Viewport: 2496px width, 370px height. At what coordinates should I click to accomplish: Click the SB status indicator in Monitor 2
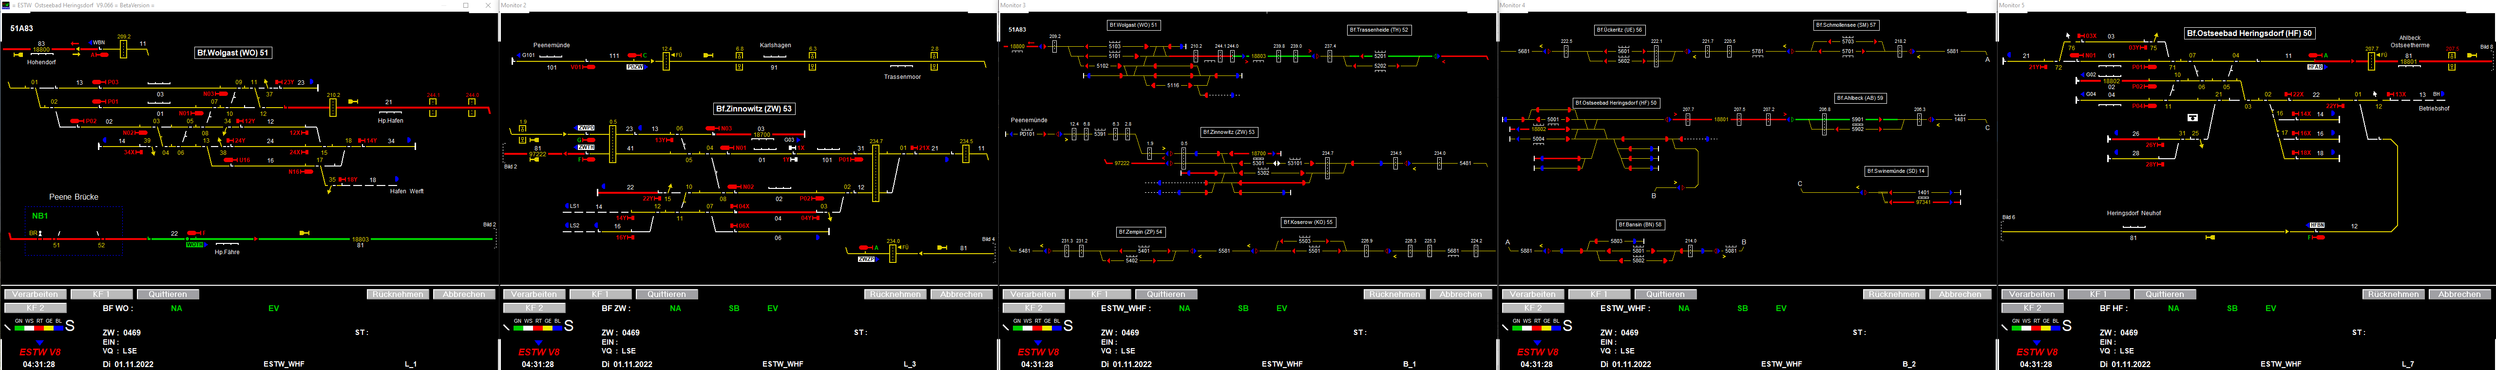[734, 309]
